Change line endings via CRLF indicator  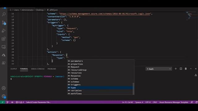pos(155,102)
